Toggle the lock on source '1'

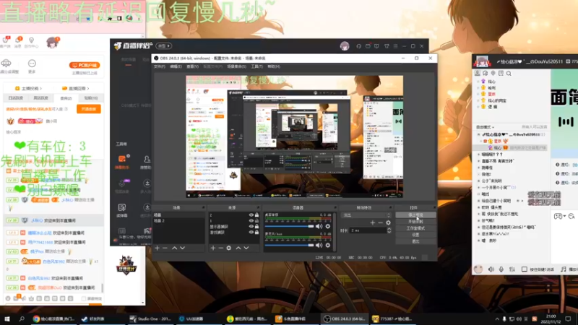[256, 221]
